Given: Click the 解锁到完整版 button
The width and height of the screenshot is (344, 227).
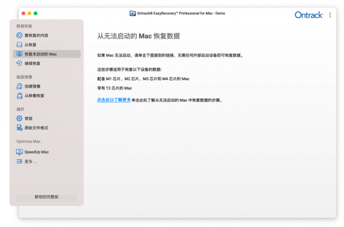Looking at the screenshot, I should coord(47,197).
